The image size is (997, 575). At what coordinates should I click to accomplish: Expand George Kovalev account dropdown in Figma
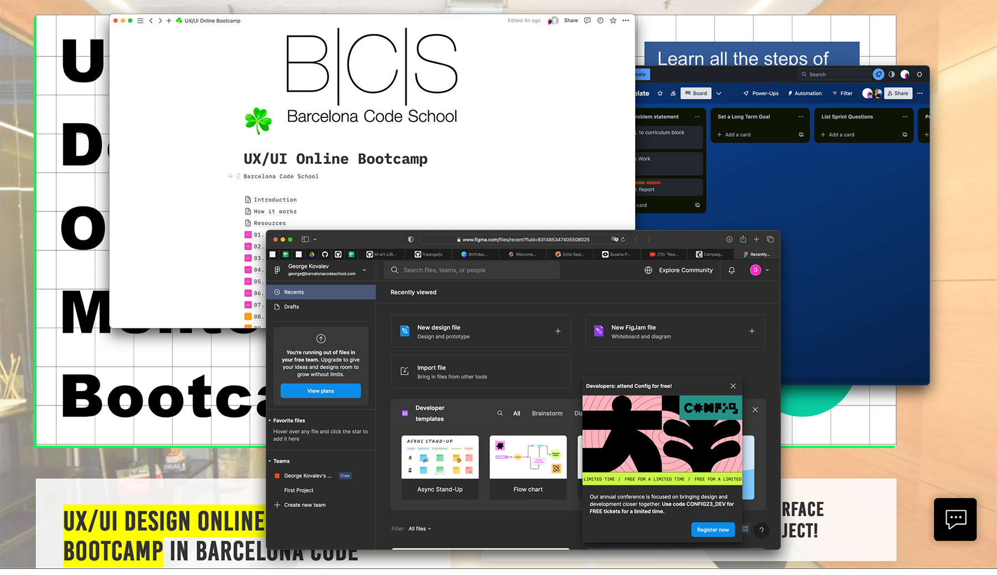pyautogui.click(x=364, y=270)
